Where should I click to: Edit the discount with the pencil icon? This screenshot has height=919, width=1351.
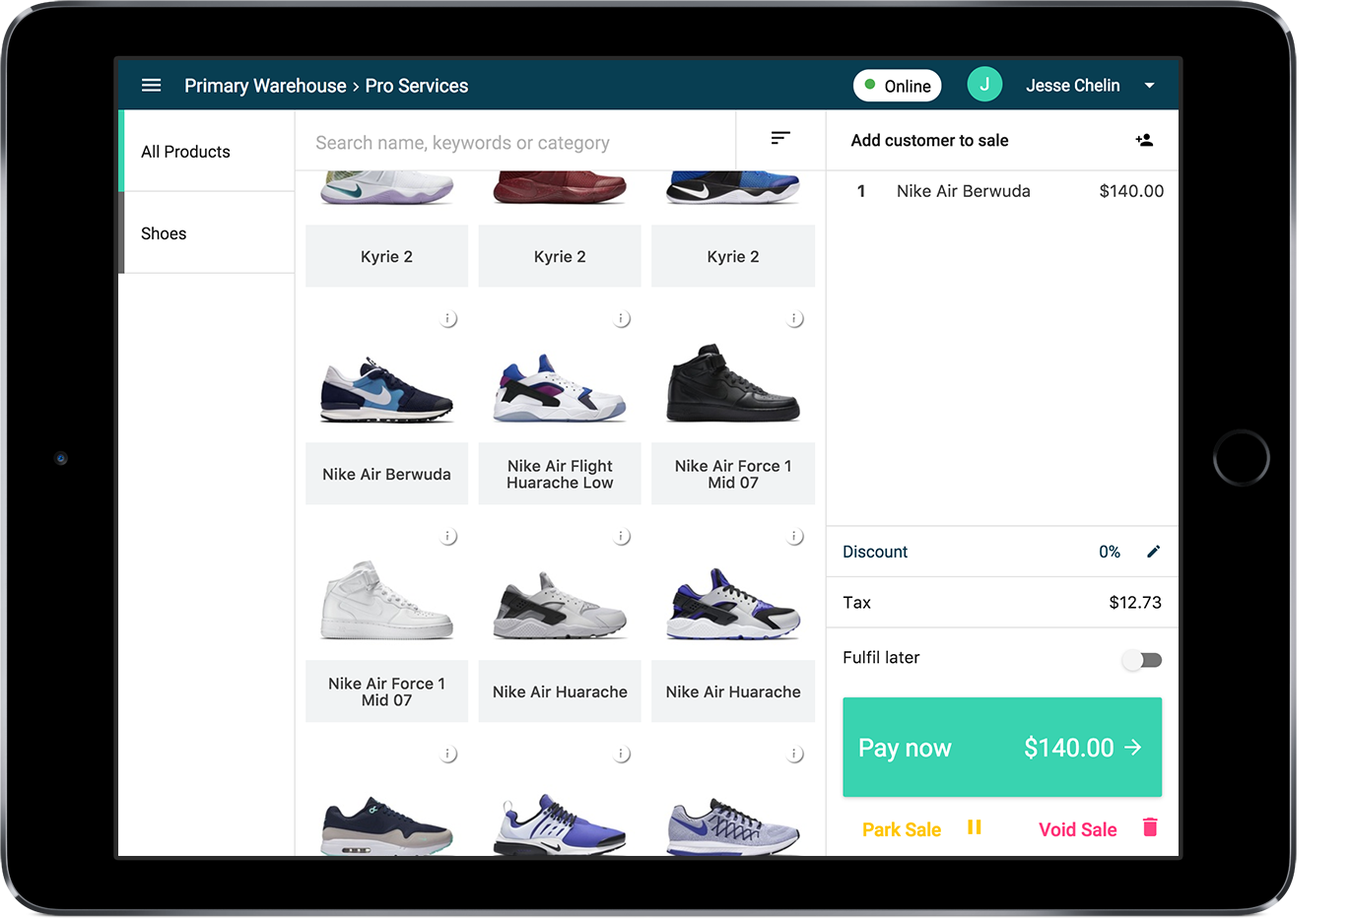[x=1153, y=552]
